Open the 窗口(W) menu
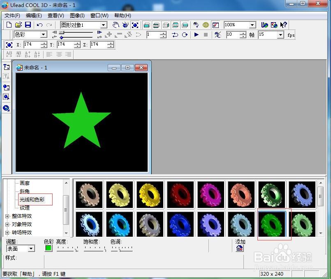331x279 pixels. pos(99,16)
